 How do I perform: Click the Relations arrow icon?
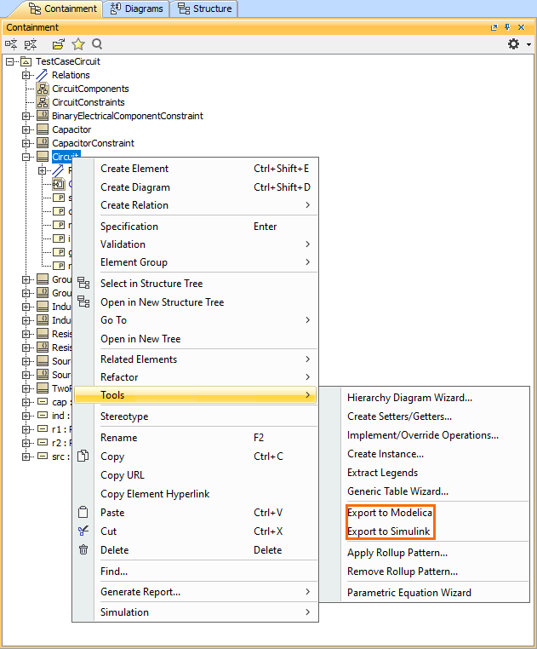42,75
